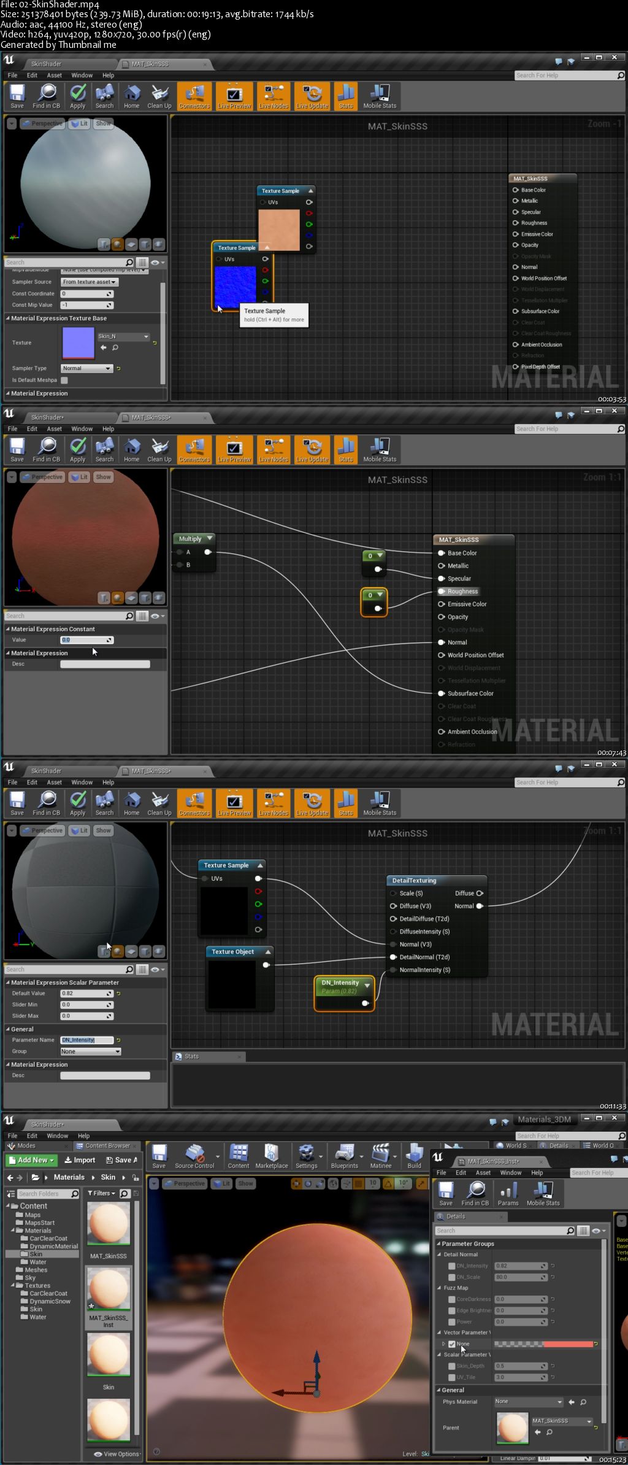Open the Source Control toolbar icon
Image resolution: width=628 pixels, height=1465 pixels.
(194, 1156)
